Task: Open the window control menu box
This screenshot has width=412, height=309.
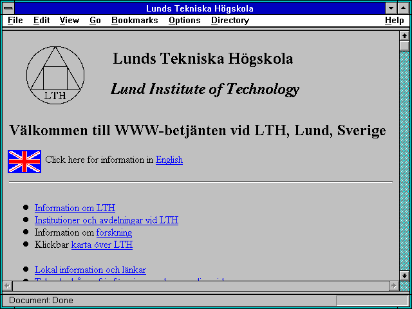Action: coord(8,8)
